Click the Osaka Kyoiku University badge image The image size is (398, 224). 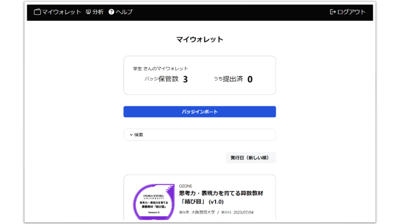[x=154, y=202]
